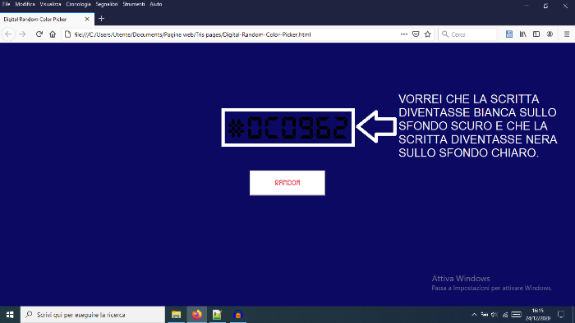575x323 pixels.
Task: Open the Firefox account icon
Action: [550, 34]
